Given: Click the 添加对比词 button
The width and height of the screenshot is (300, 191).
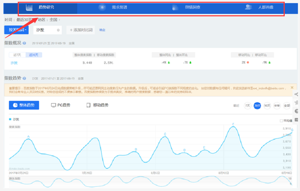Looking at the screenshot, I should [81, 30].
